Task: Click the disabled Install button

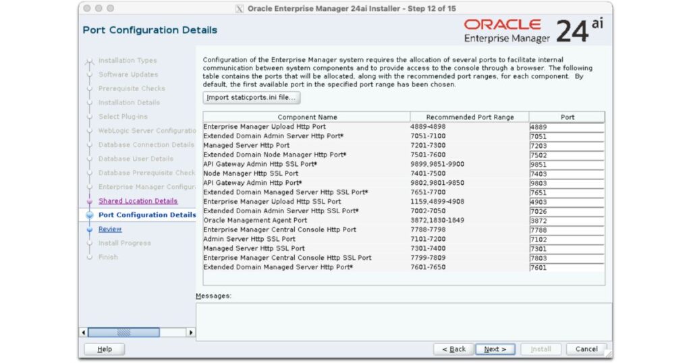Action: click(x=541, y=349)
